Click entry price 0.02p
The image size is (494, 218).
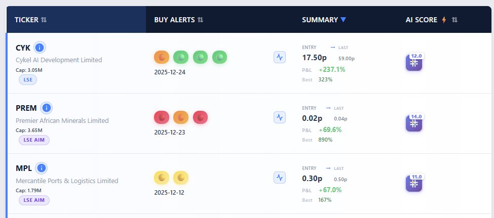click(x=312, y=118)
